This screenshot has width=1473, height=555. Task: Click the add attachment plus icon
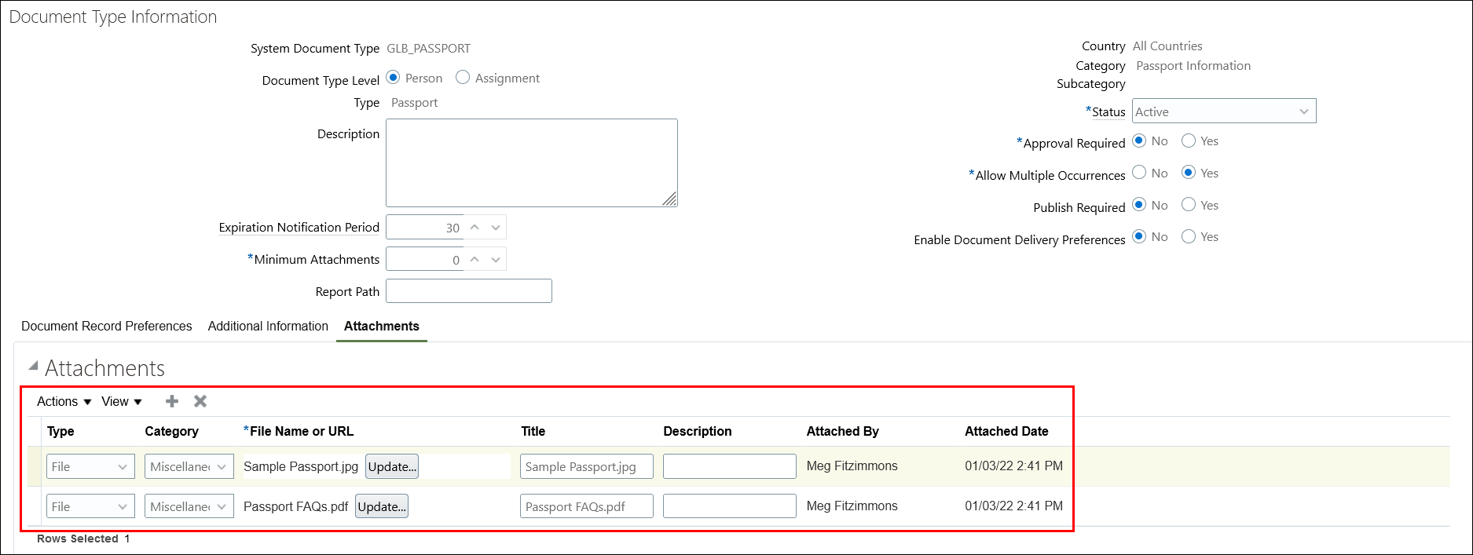(x=172, y=401)
